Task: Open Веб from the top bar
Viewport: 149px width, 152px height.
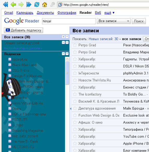Action: point(98,12)
